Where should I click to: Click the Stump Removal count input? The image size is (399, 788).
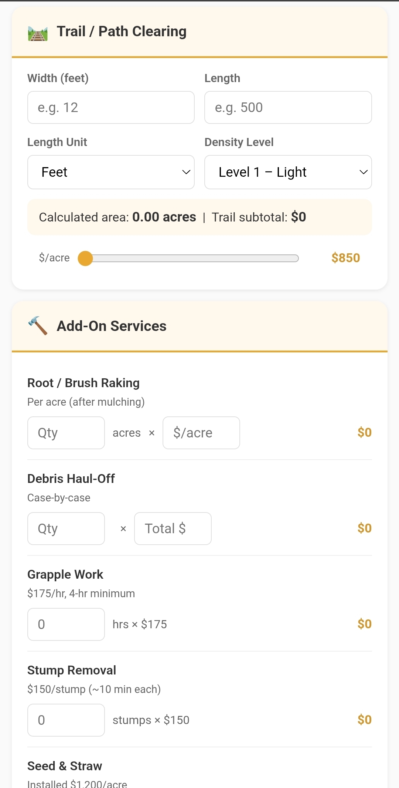(66, 720)
